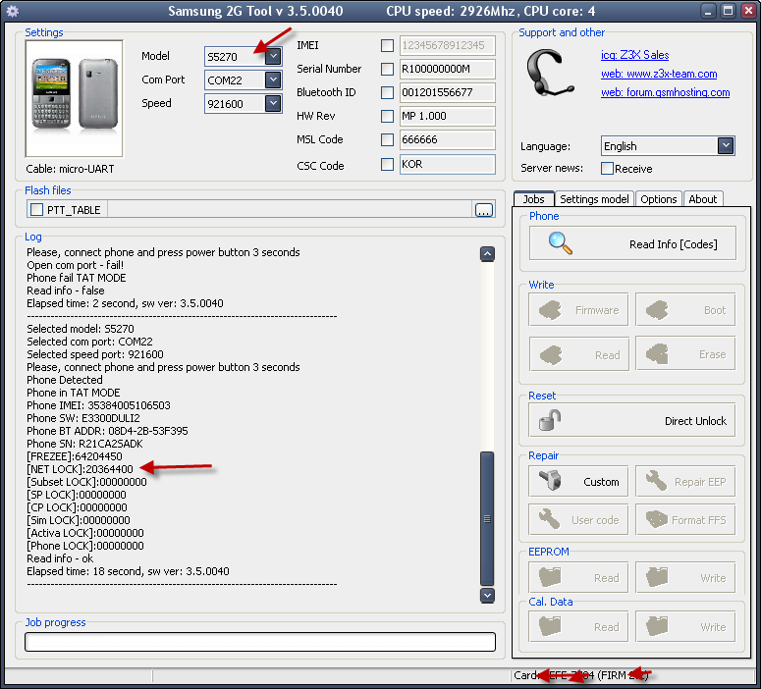Switch to the Jobs tab
The image size is (761, 689).
(x=533, y=199)
